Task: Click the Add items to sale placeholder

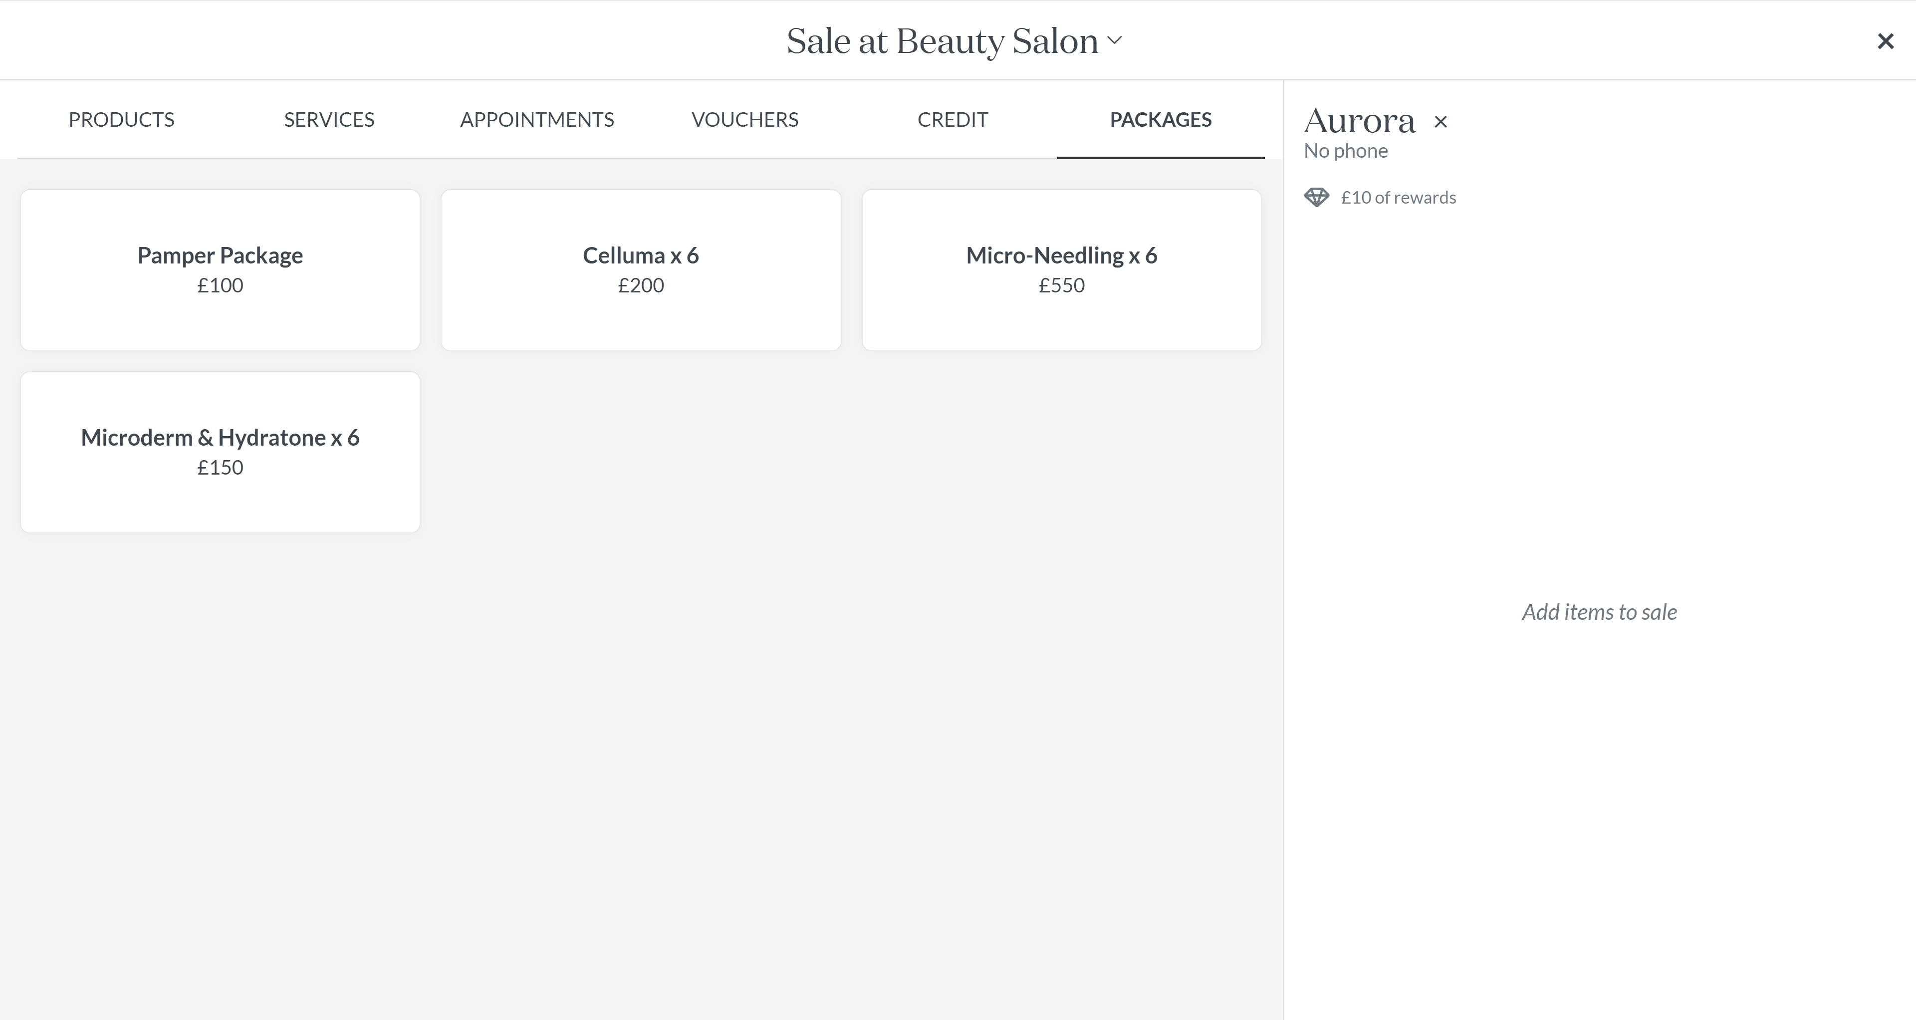Action: click(x=1599, y=612)
